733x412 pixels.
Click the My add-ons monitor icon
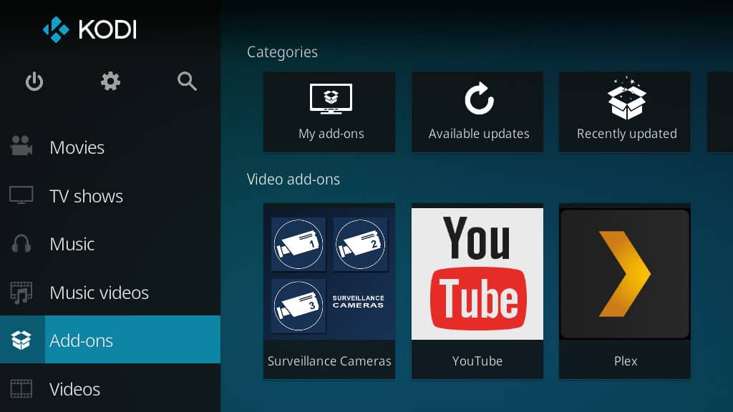click(x=331, y=99)
